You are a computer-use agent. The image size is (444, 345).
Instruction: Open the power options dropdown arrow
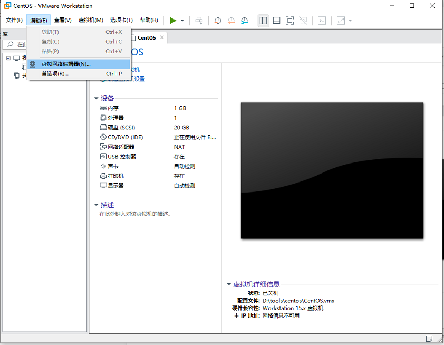coord(182,21)
